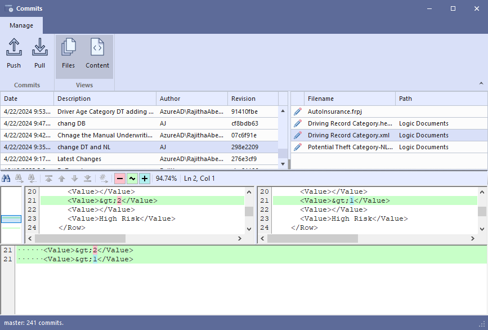Viewport: 488px width, 330px height.
Task: Click the 94.74% similarity indicator
Action: pos(166,179)
